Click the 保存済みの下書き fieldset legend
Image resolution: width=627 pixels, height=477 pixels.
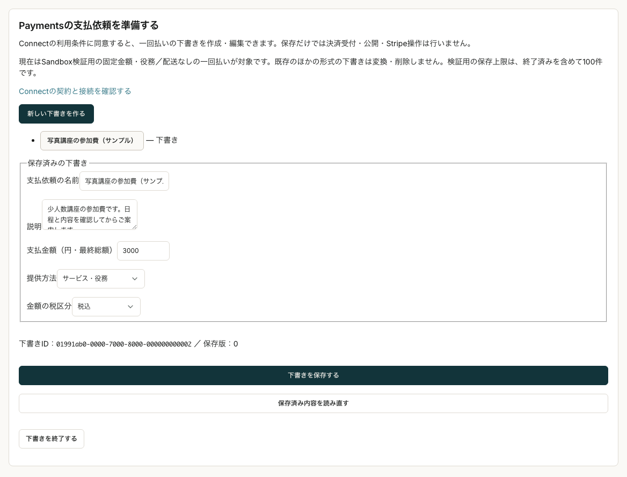(57, 163)
